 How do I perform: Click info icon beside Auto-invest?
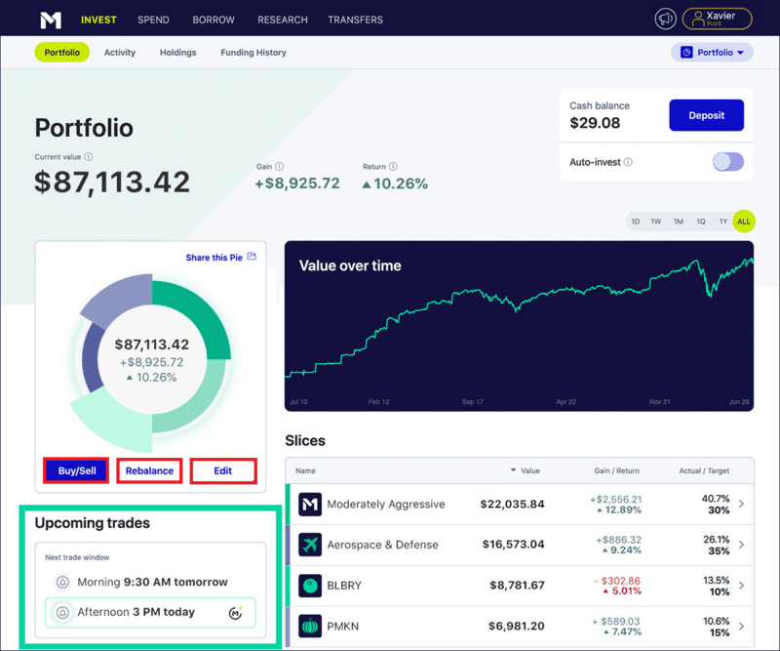[628, 162]
